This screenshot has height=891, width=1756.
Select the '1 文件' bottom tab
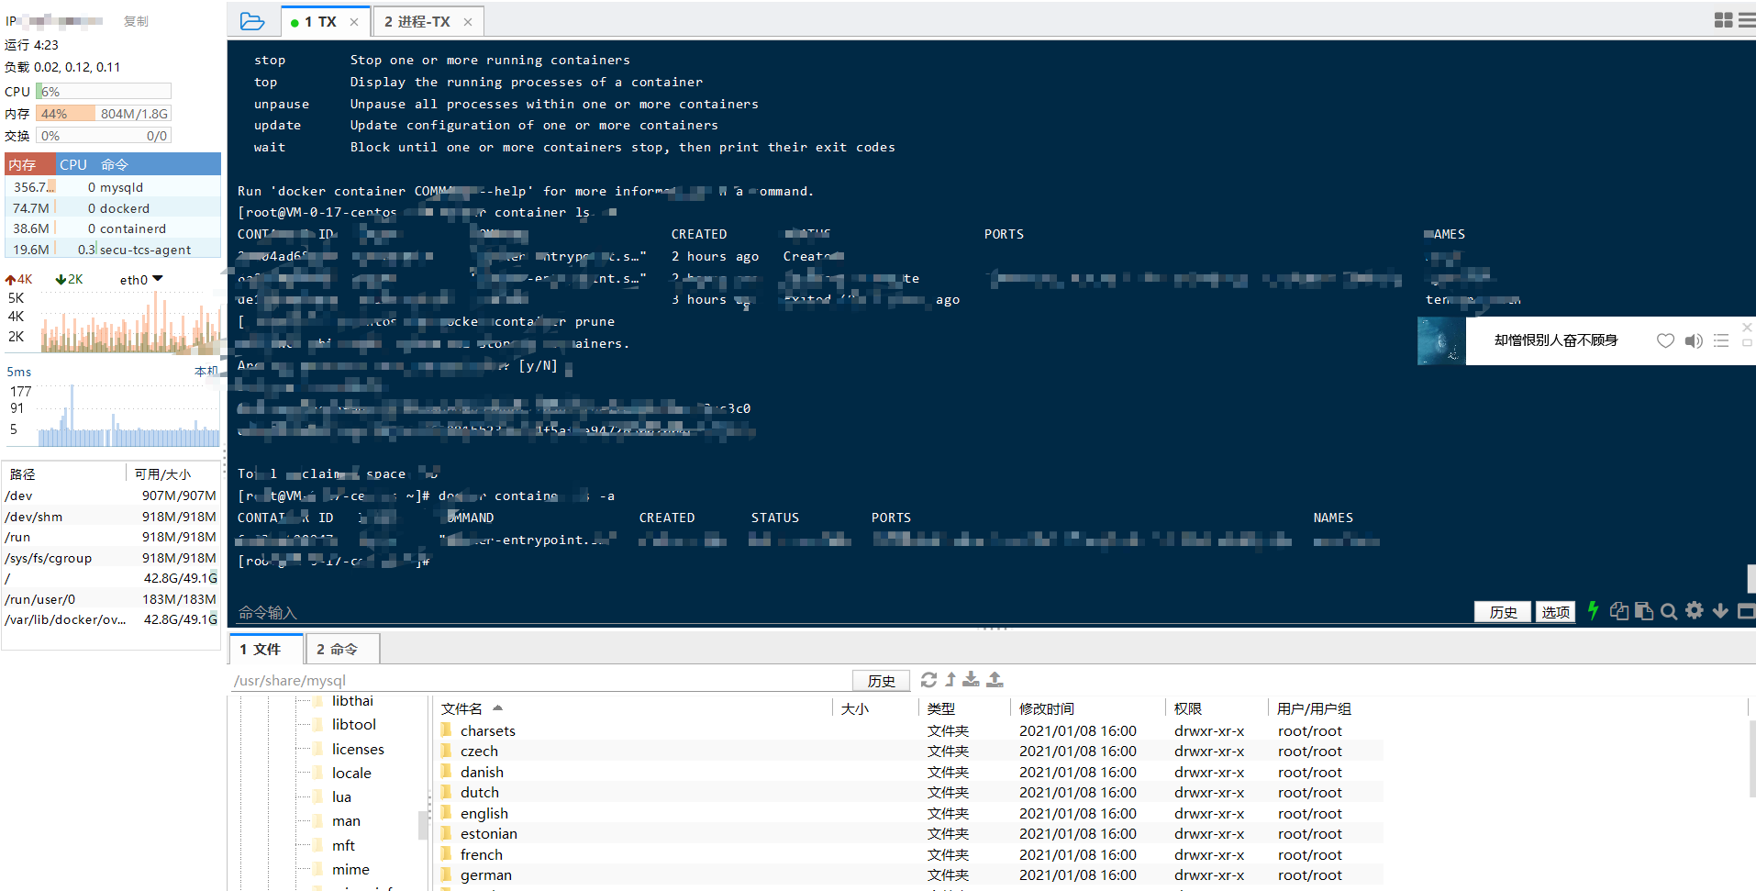point(266,649)
